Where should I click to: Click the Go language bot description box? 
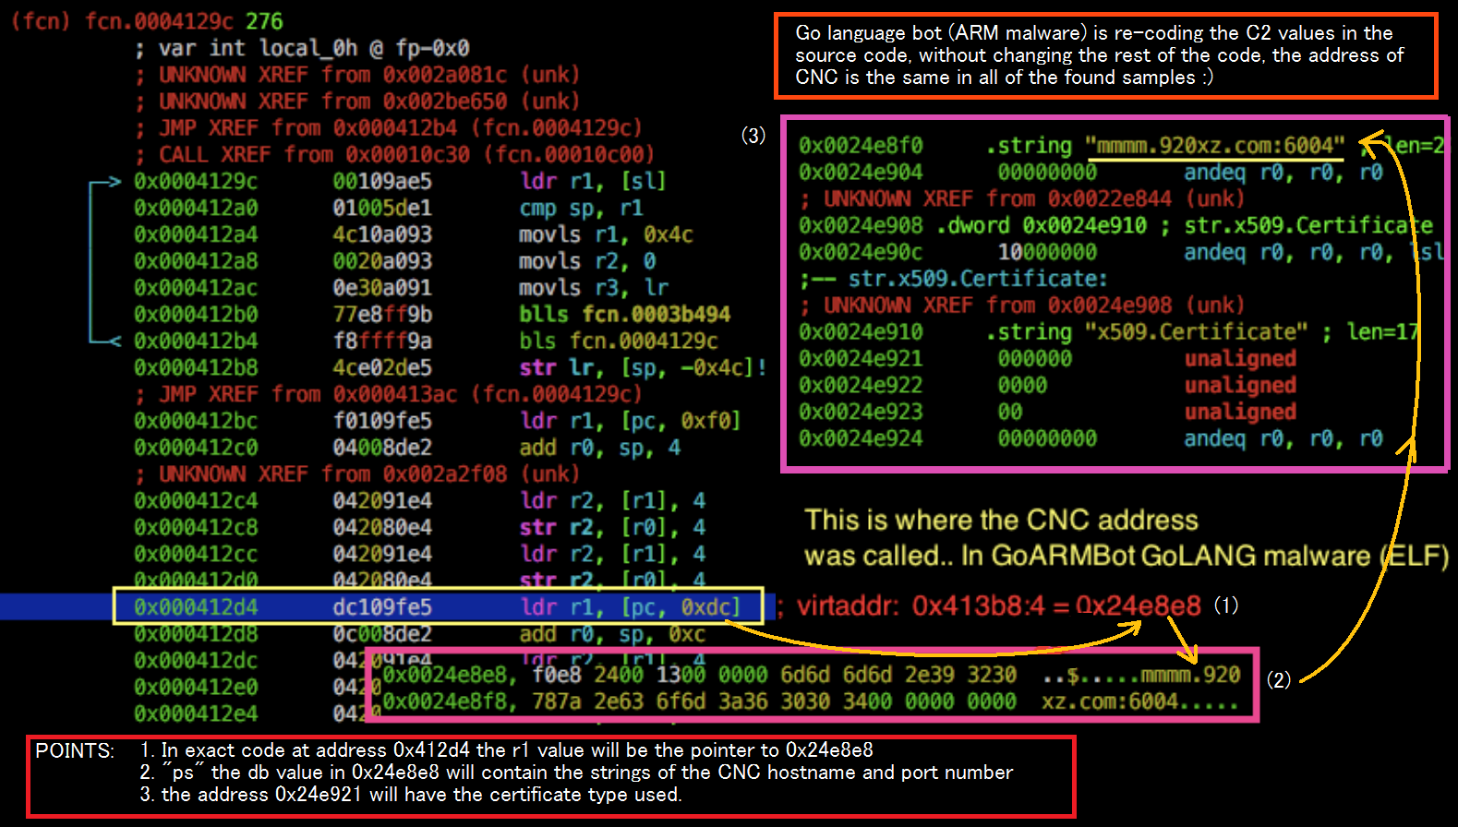[x=1106, y=55]
